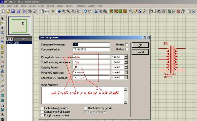Check Attach hierarchy module
Viewport: 197px width, 121px height.
coord(86,108)
